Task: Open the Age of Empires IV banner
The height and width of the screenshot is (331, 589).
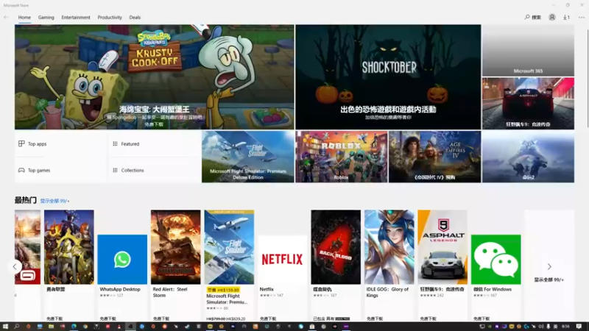Action: pos(434,157)
